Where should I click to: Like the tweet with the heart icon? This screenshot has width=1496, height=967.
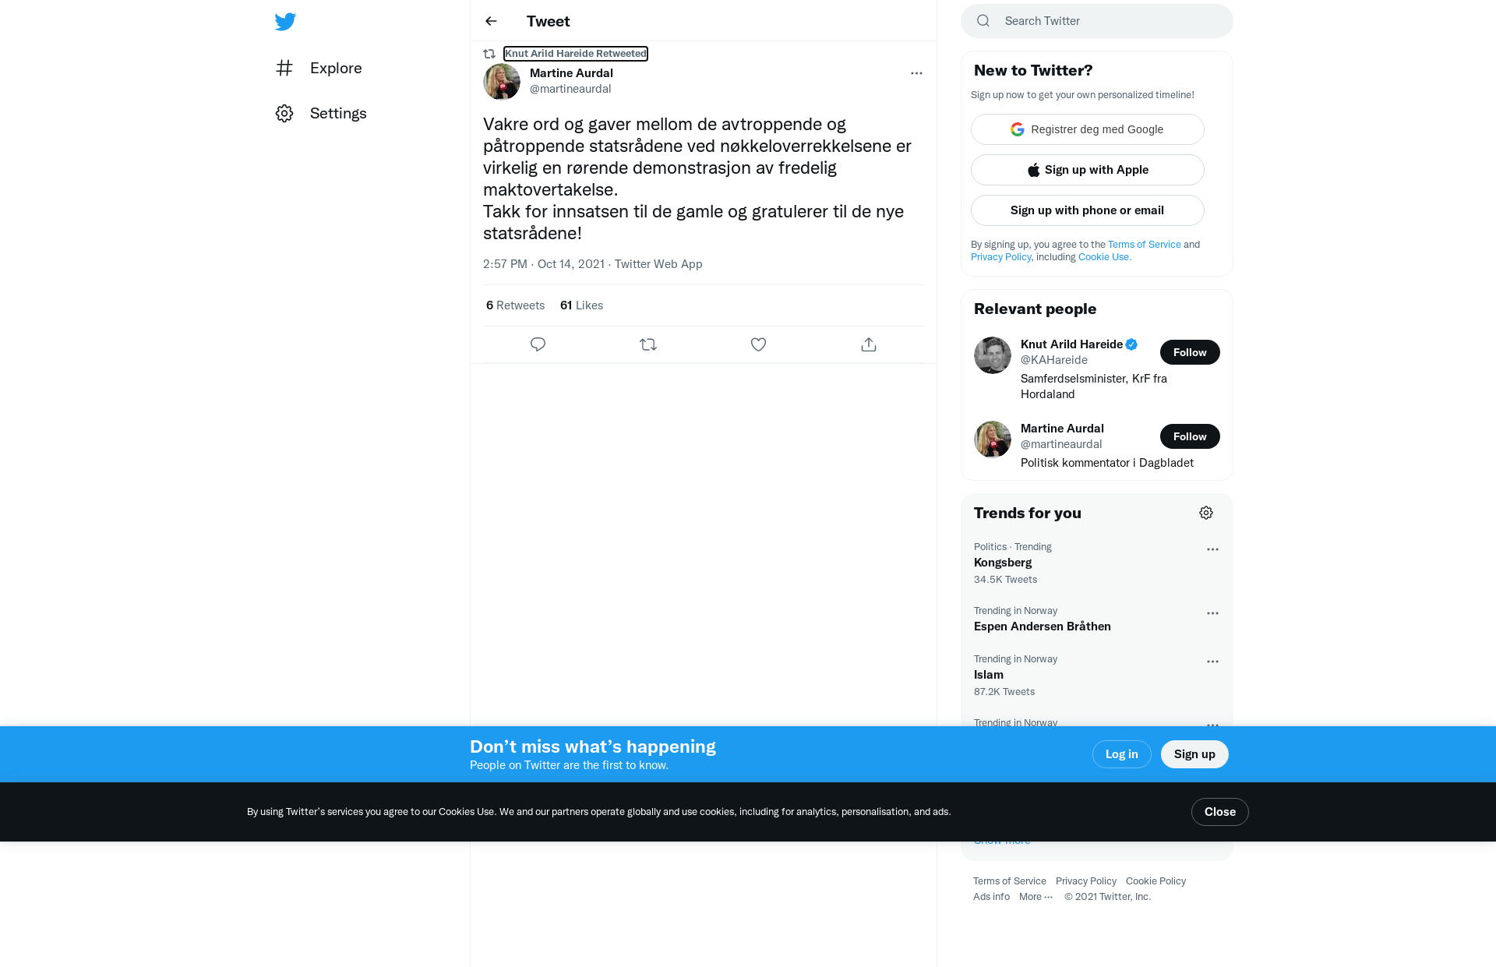(x=758, y=344)
